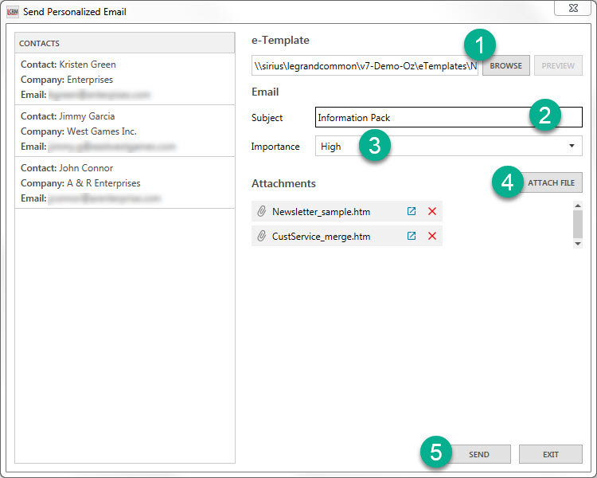
Task: Select the Jimmy Garcia contact entry
Action: point(125,131)
